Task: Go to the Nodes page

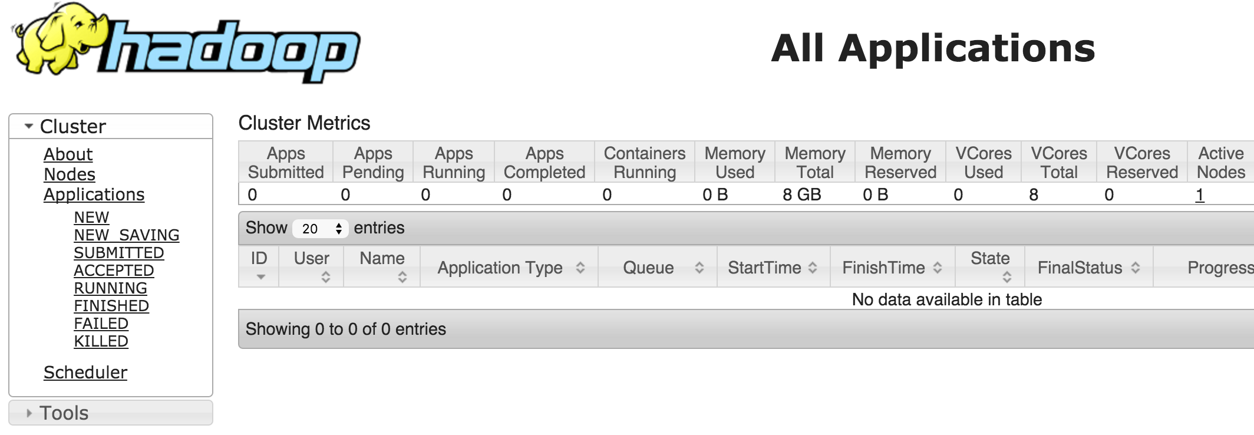Action: click(x=70, y=174)
